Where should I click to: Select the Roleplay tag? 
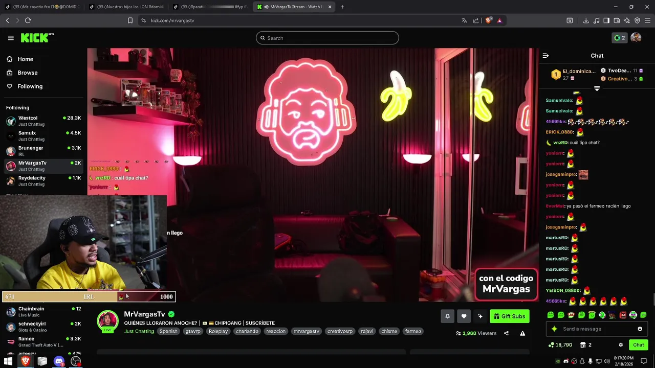(218, 331)
